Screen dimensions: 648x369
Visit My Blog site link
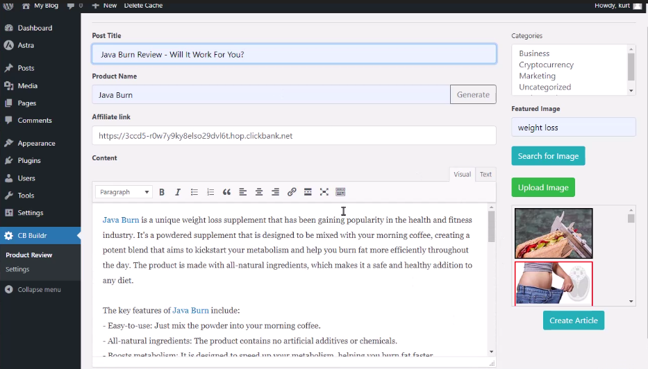[40, 6]
